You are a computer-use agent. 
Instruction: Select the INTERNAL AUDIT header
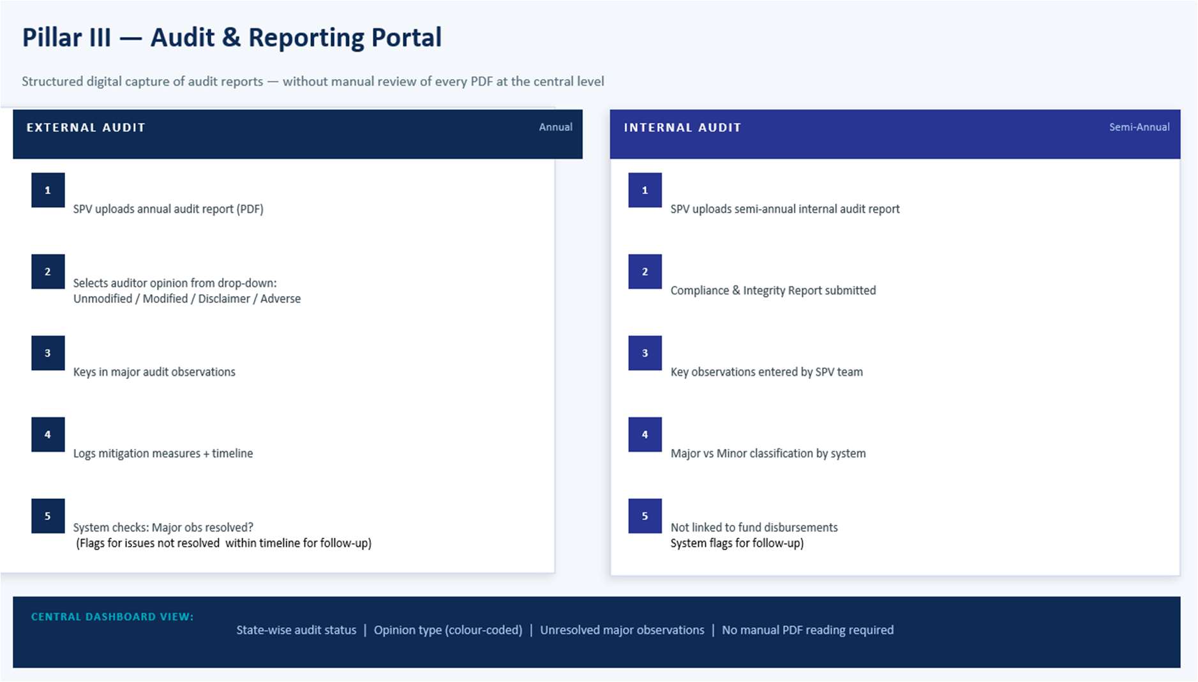coord(895,134)
